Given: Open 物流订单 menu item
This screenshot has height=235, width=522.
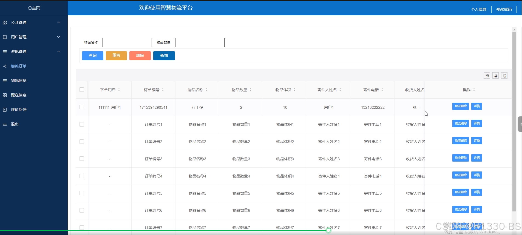Looking at the screenshot, I should [19, 66].
